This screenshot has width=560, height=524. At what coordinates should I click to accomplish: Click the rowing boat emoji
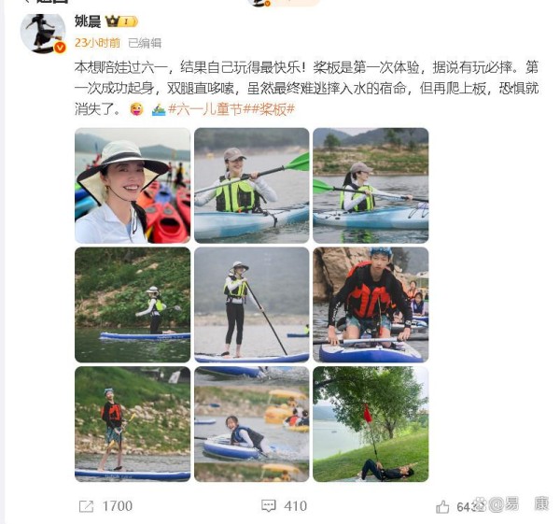coord(159,109)
